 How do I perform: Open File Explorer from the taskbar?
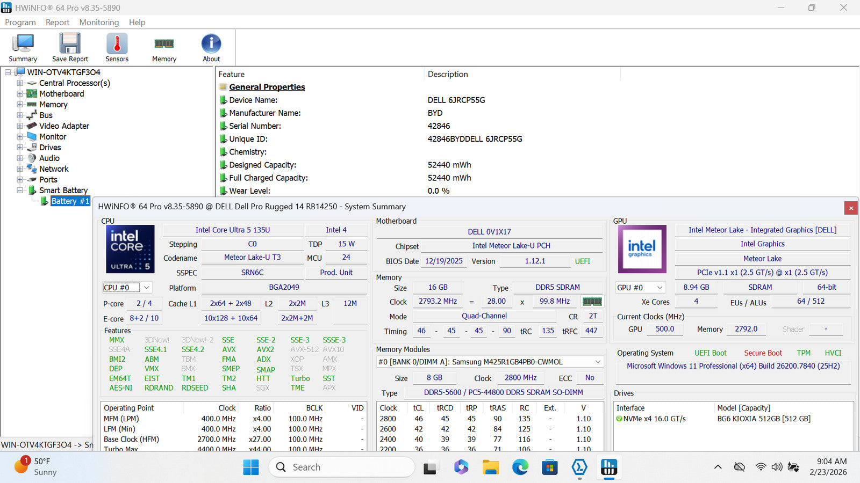point(490,467)
